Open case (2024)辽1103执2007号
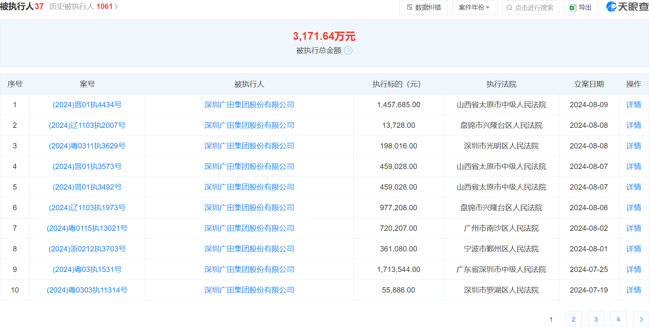Viewport: 649px width, 327px height. tap(87, 125)
